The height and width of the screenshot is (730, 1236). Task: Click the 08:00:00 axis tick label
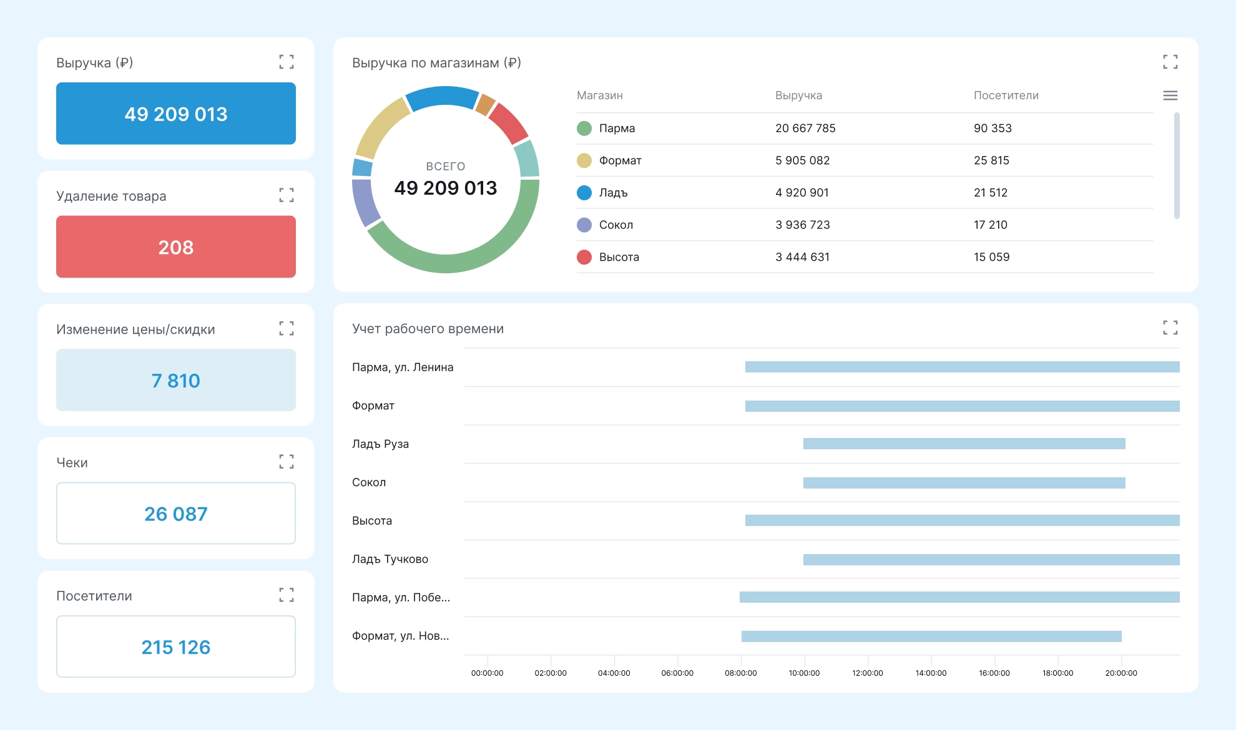pos(740,673)
